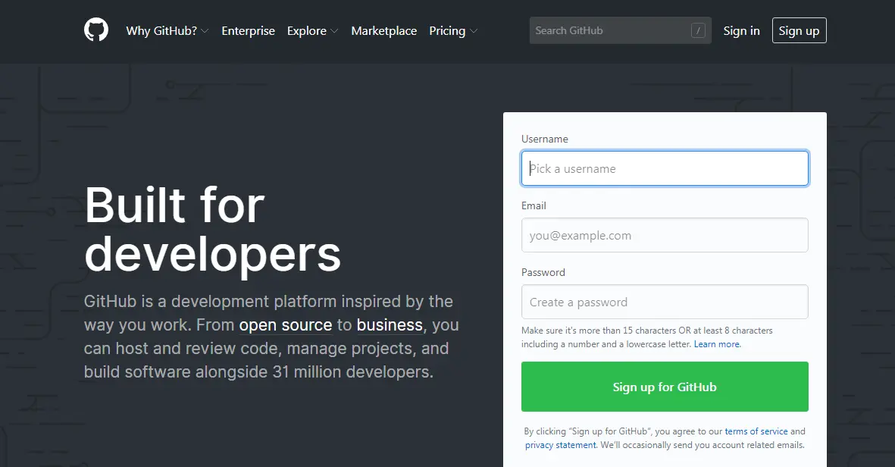895x467 pixels.
Task: Expand the Why GitHub? dropdown menu
Action: click(x=167, y=31)
